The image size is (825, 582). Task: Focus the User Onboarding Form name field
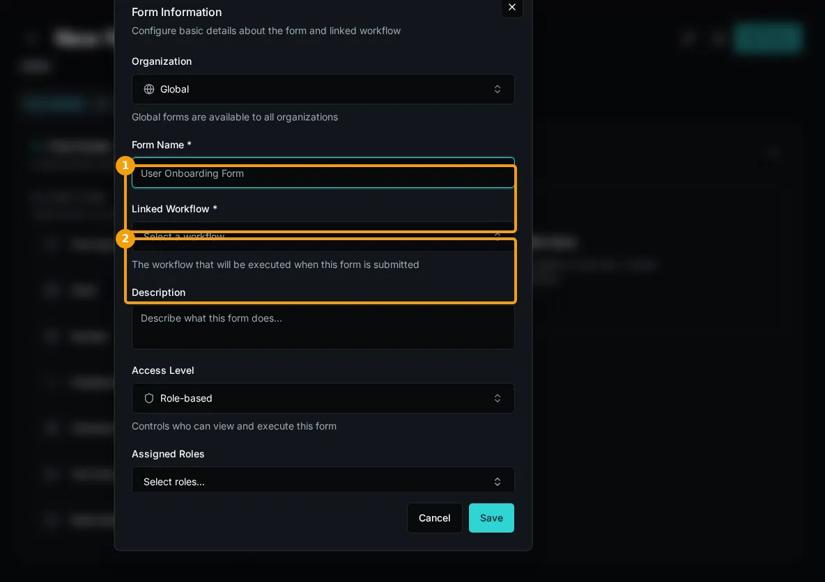click(x=323, y=173)
